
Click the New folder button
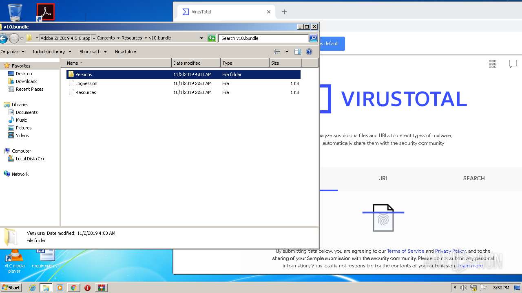(126, 52)
